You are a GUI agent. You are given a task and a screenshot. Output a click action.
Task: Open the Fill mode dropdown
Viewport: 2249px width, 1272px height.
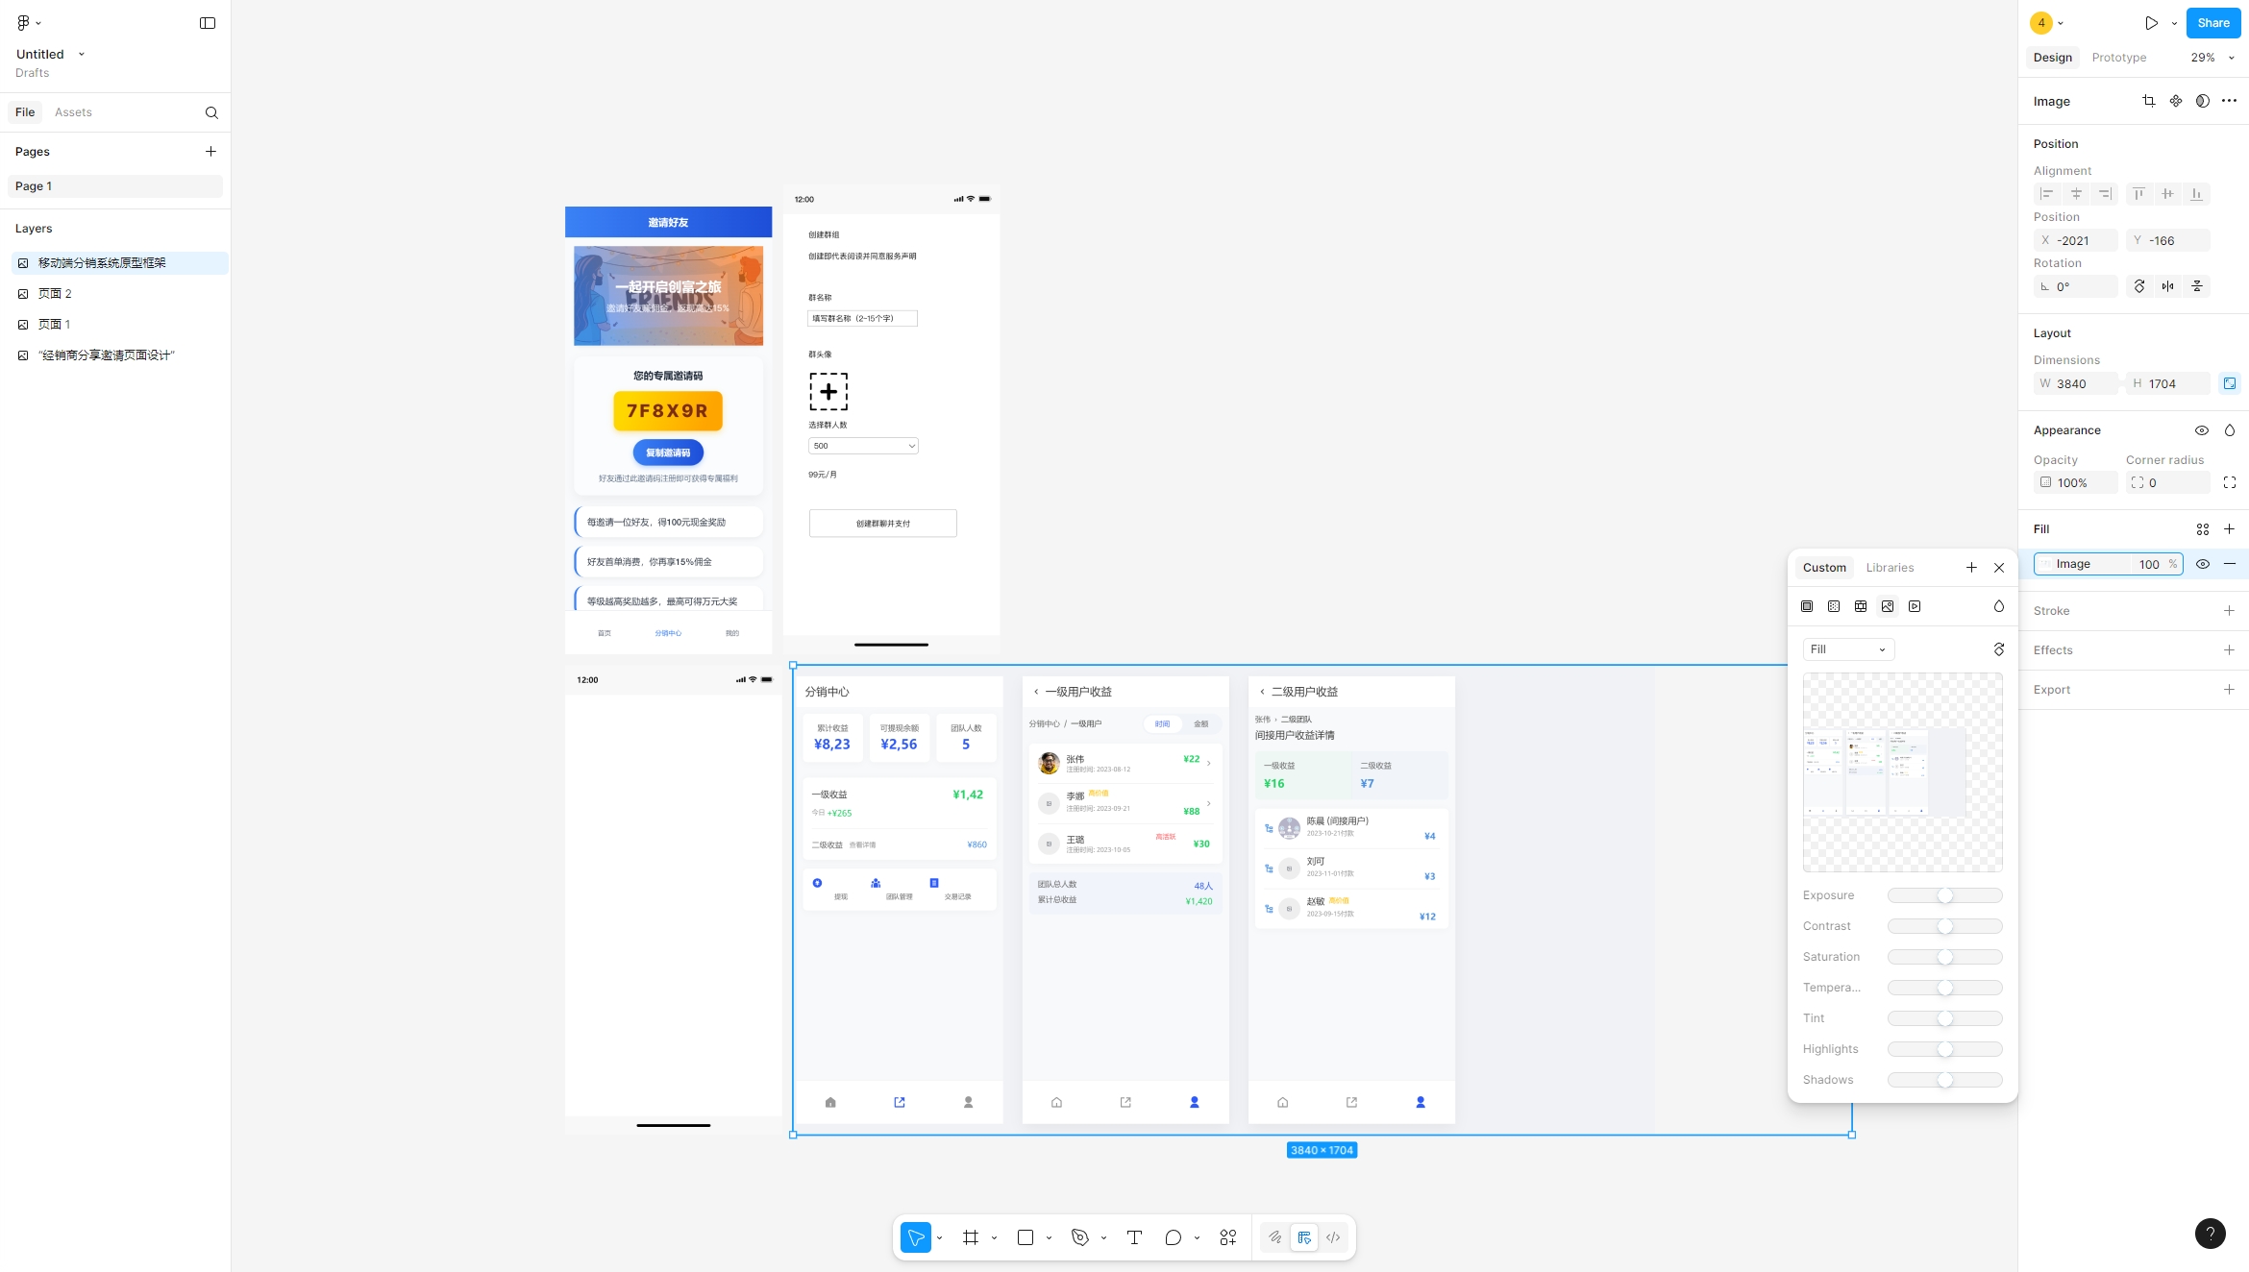tap(1848, 649)
